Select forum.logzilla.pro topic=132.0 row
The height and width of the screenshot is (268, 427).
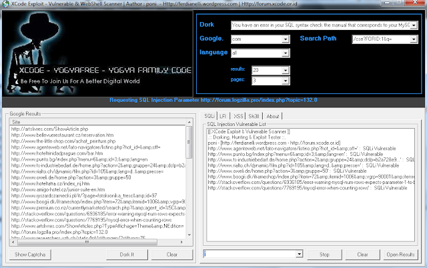(59, 232)
